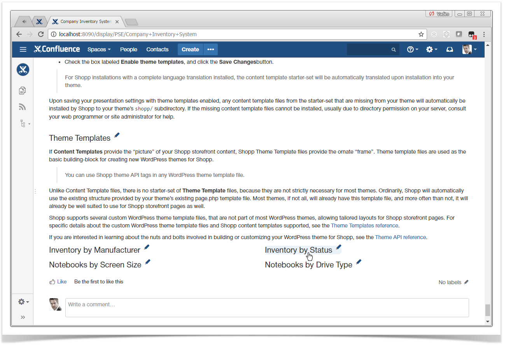Image resolution: width=506 pixels, height=346 pixels.
Task: Open the sidebar space tools gear dropdown
Action: (22, 302)
